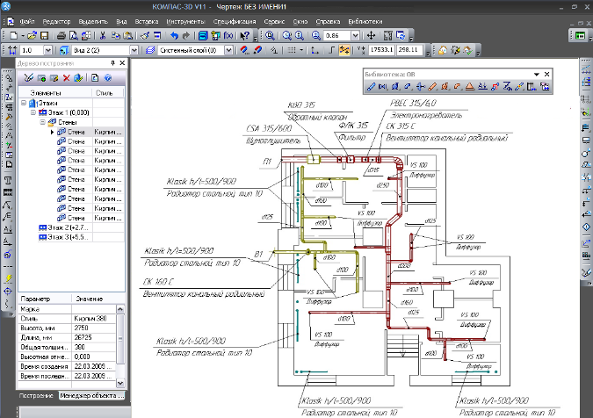Toggle pin on the build tree panel
The image size is (593, 418).
point(112,62)
